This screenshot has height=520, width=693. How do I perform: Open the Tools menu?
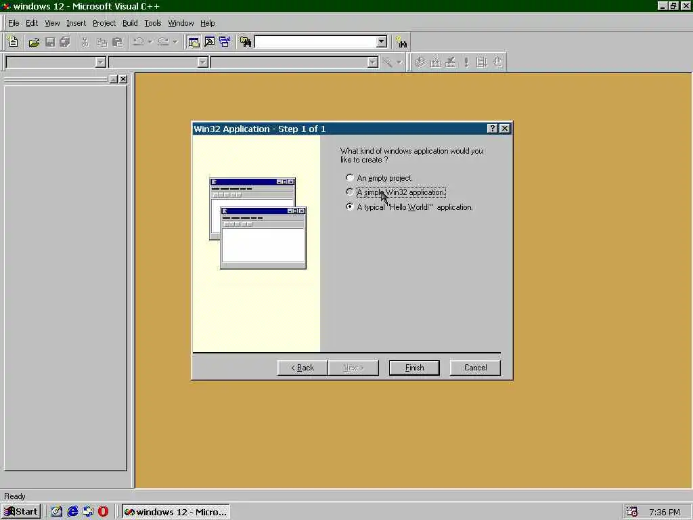point(152,23)
